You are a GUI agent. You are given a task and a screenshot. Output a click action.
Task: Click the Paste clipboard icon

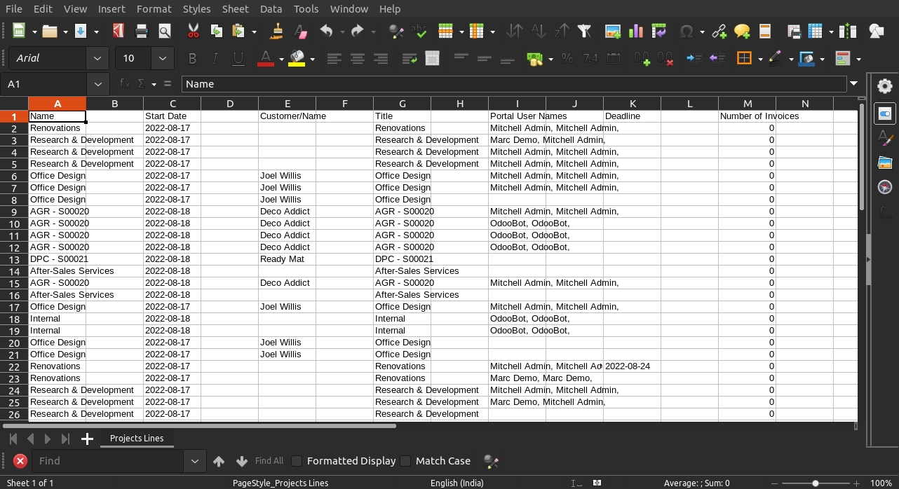(239, 31)
